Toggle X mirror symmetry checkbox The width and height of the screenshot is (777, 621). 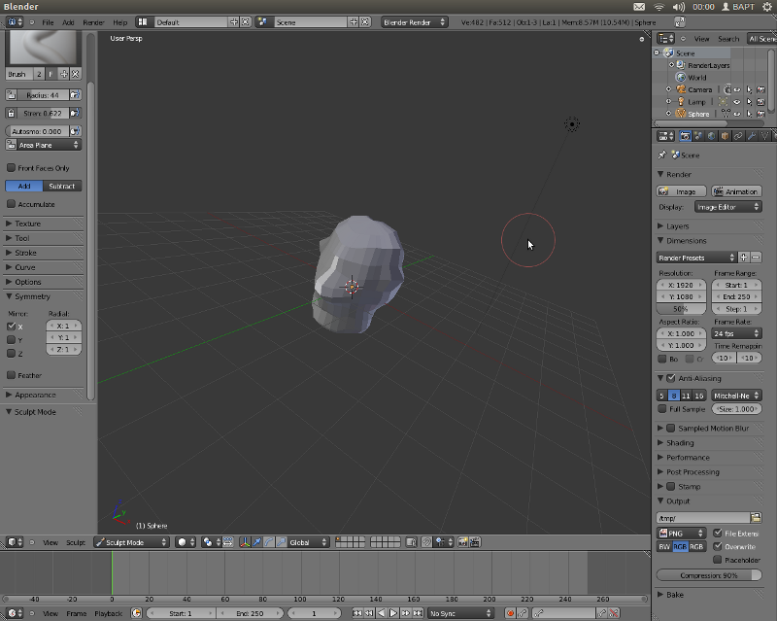pos(12,327)
